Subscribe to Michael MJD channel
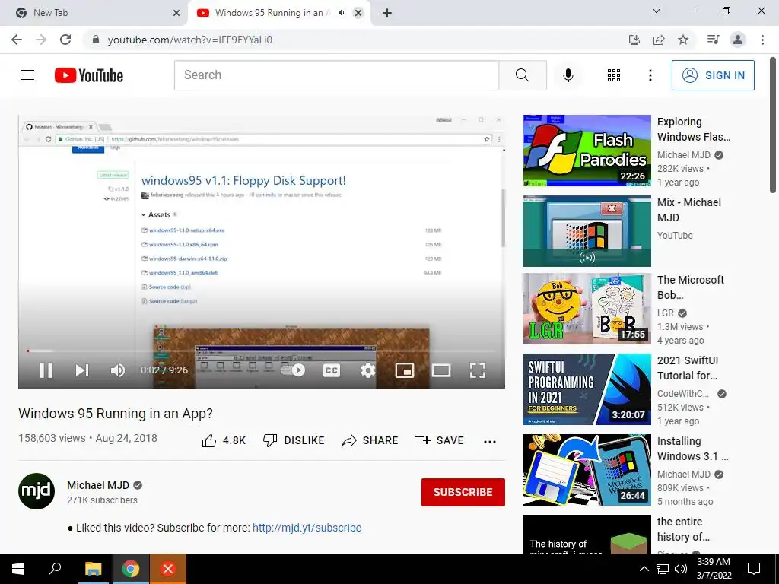Image resolution: width=779 pixels, height=584 pixels. coord(463,492)
